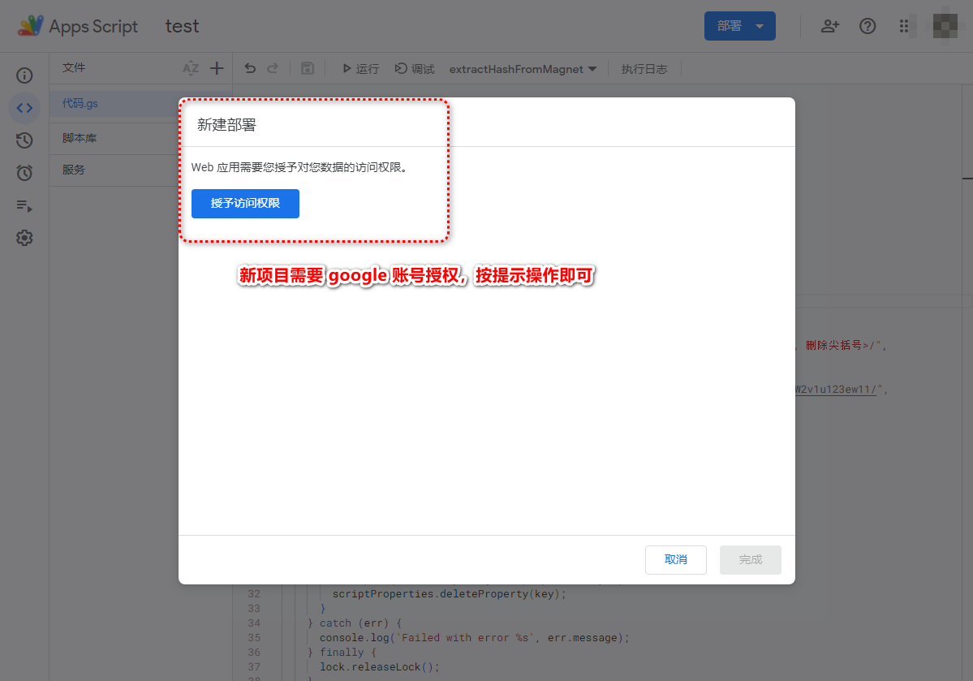
Task: Click the console.log code line
Action: click(474, 637)
